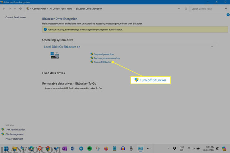Click the muted volume tray icon

tap(193, 149)
